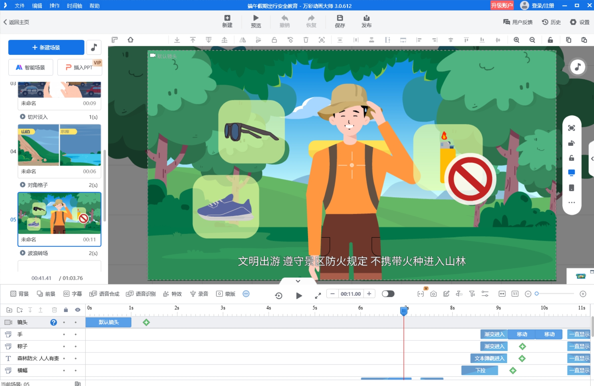Viewport: 594px width, 386px height.
Task: Click the 新建场景 button
Action: [46, 48]
